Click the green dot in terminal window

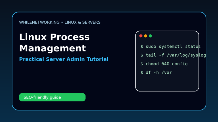tap(150, 36)
